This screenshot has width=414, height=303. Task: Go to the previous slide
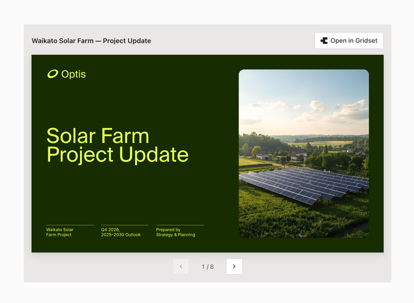[x=181, y=266]
